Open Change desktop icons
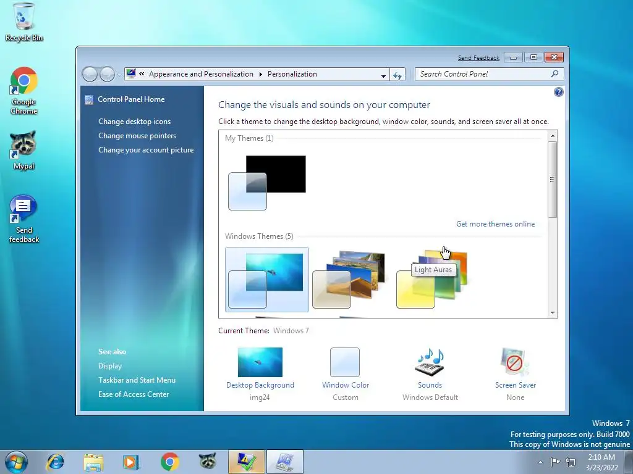The height and width of the screenshot is (474, 633). (134, 122)
